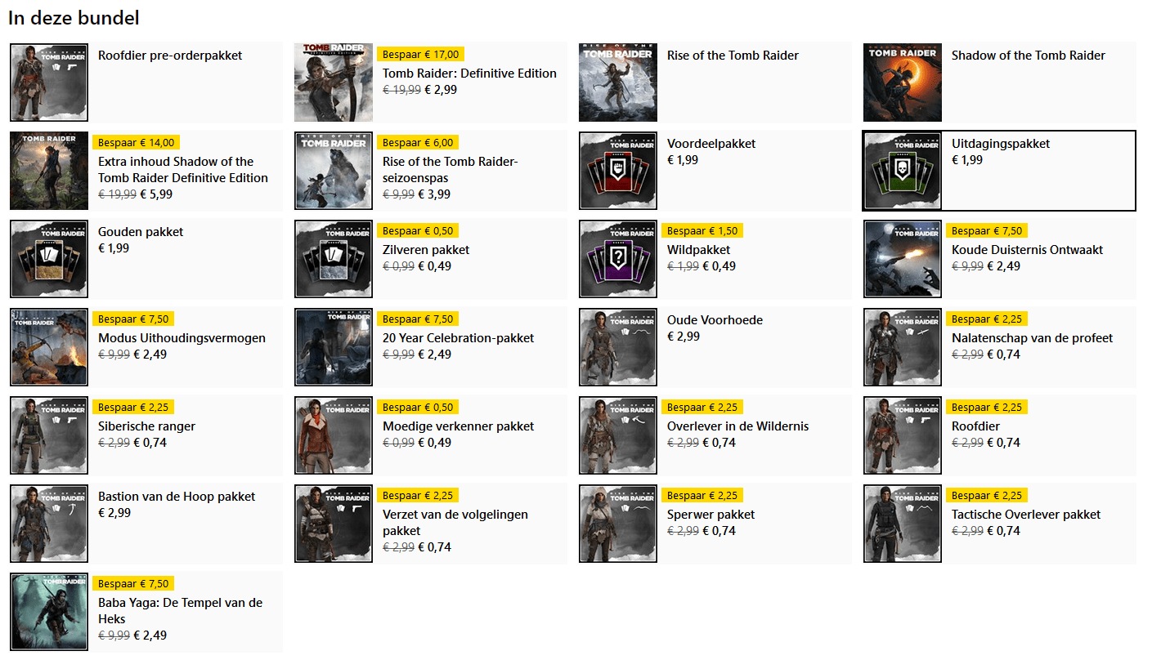Click Overlever in de Wildernis outfit image
This screenshot has height=660, width=1152.
click(x=618, y=435)
